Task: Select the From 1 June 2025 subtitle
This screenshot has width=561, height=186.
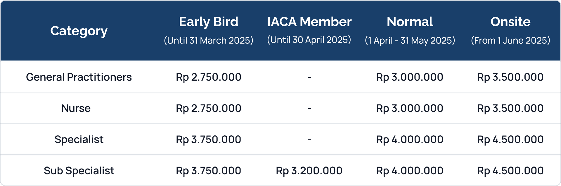Action: tap(510, 40)
